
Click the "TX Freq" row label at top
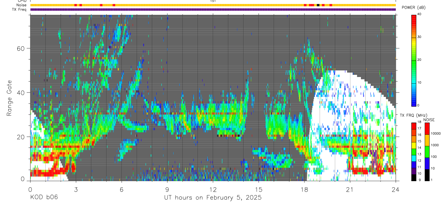pos(20,9)
